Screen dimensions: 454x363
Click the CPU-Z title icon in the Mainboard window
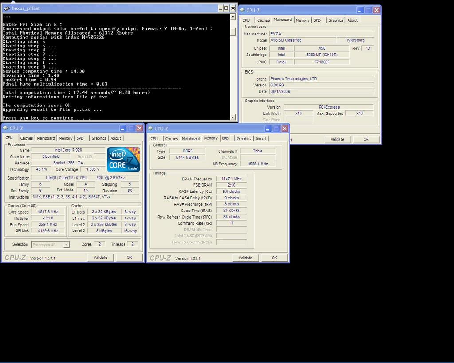(243, 10)
